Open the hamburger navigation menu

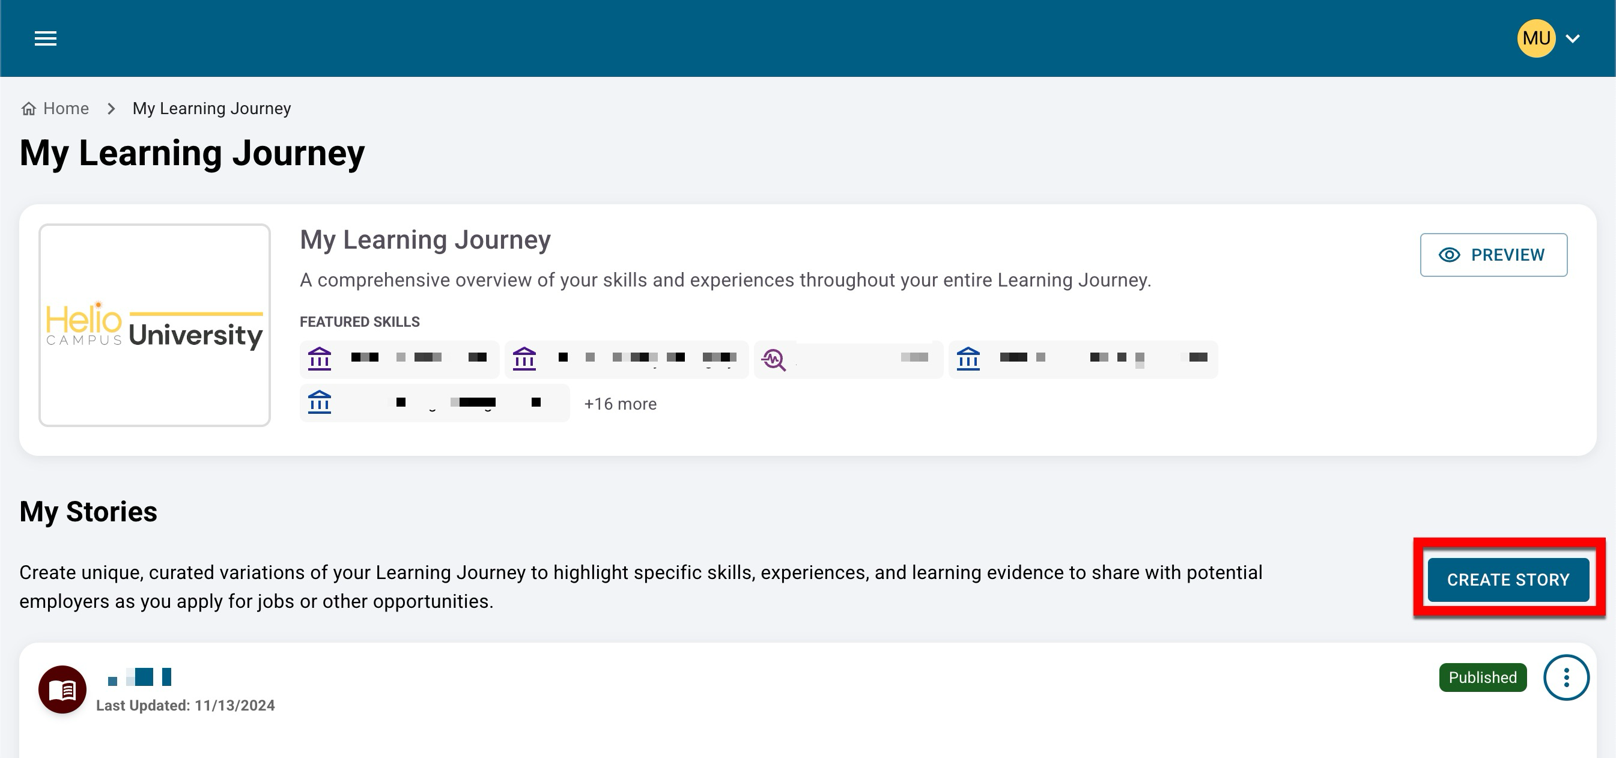[x=45, y=38]
